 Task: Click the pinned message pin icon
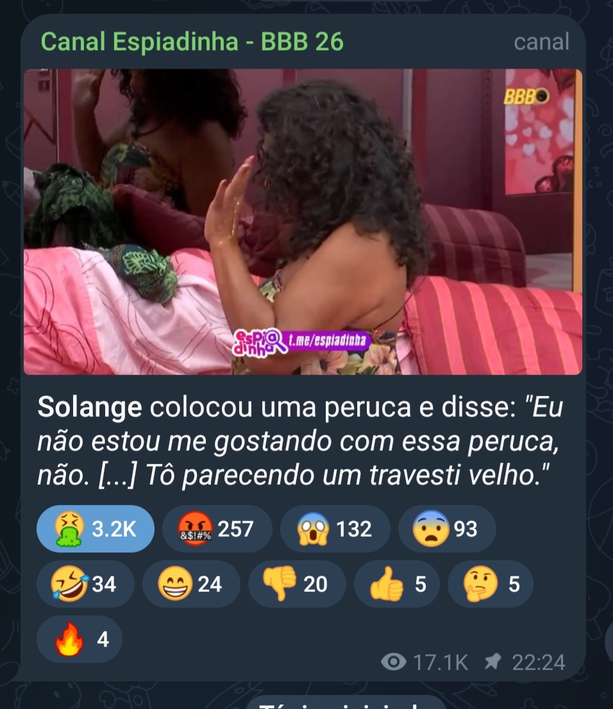point(492,662)
